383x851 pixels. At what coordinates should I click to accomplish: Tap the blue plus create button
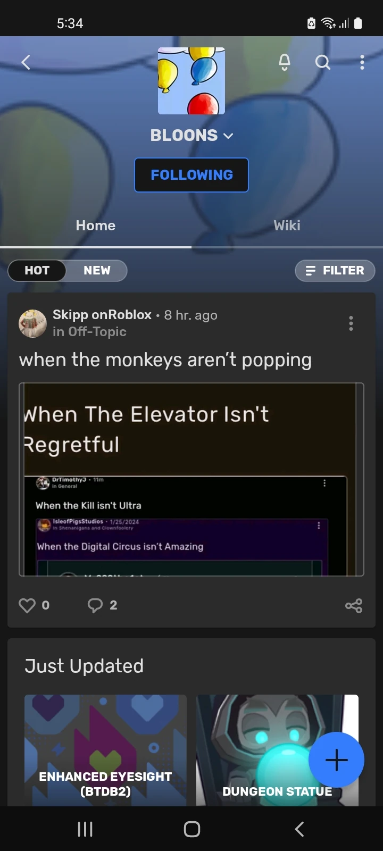point(336,760)
